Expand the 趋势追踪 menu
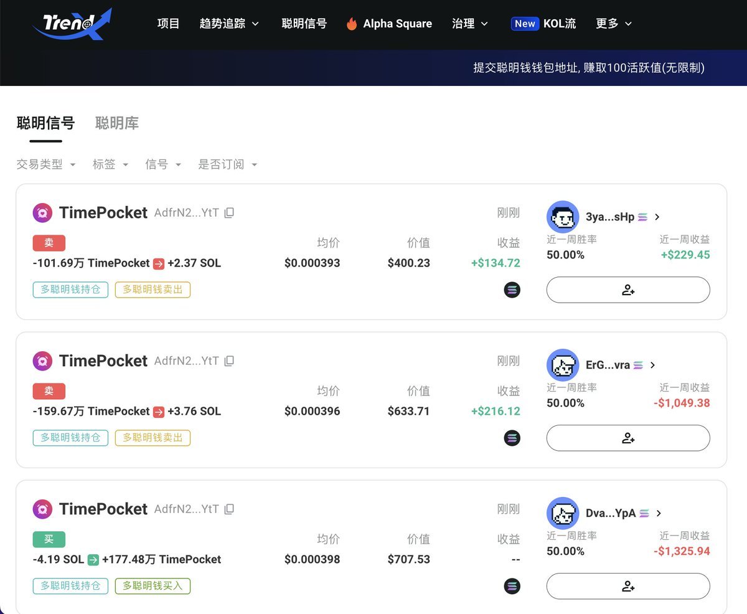747x614 pixels. pyautogui.click(x=230, y=24)
